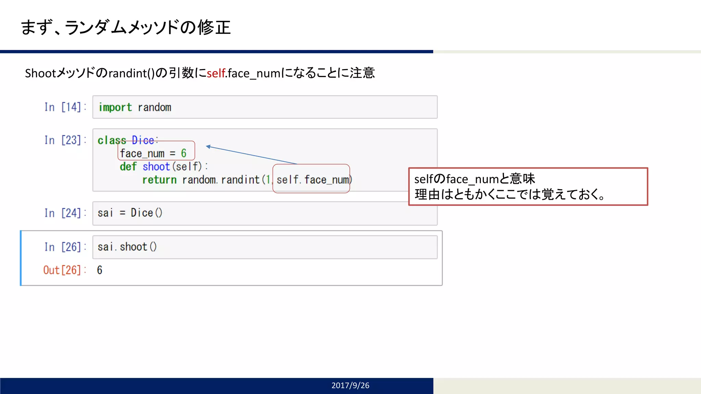The height and width of the screenshot is (394, 701).
Task: Click the output value 6
Action: tap(100, 270)
